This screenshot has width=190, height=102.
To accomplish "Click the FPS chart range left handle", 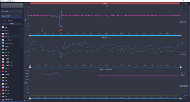I will coord(30,35).
